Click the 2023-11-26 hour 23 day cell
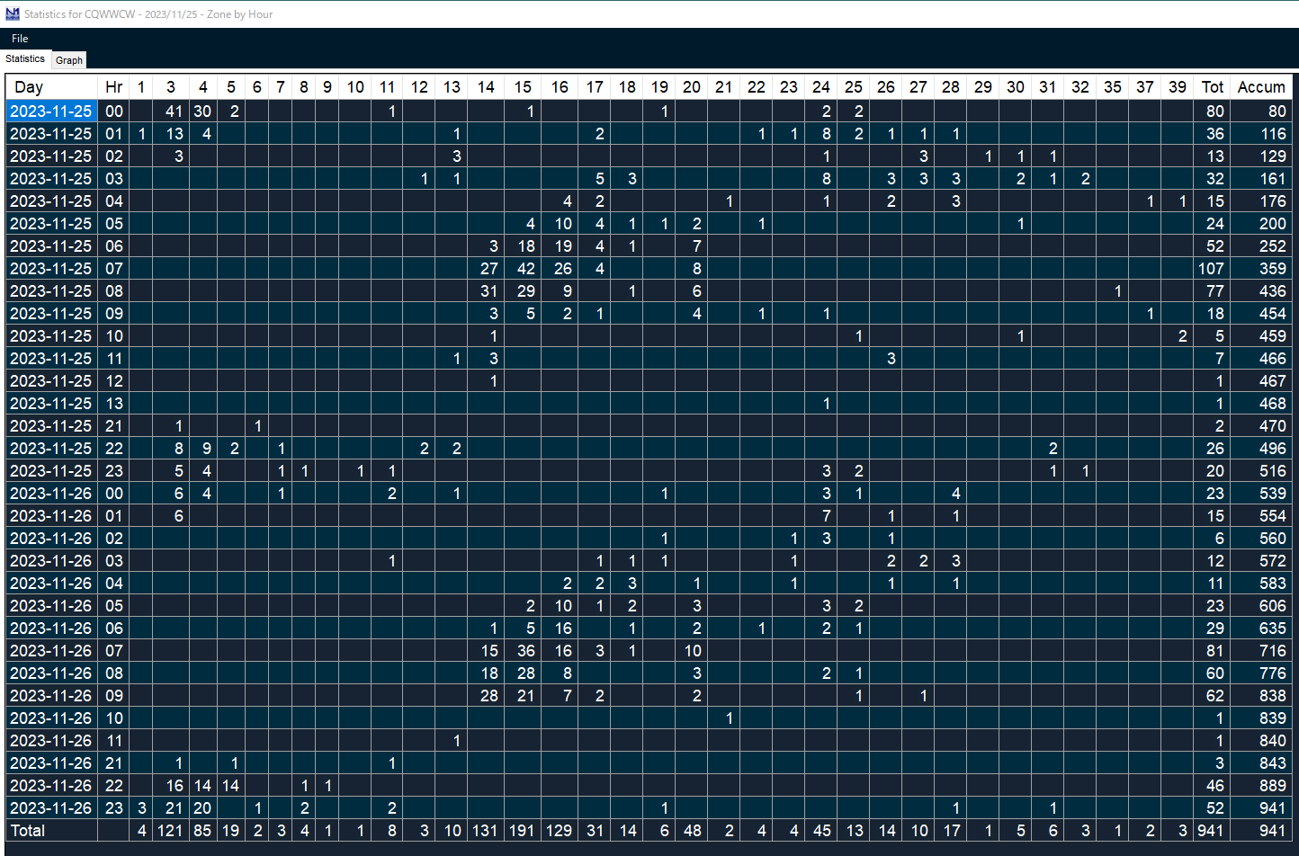The width and height of the screenshot is (1299, 856). pyautogui.click(x=51, y=808)
